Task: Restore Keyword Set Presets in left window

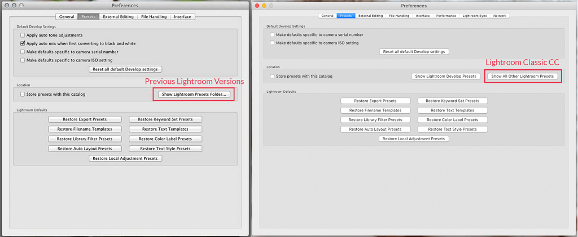Action: pos(165,119)
